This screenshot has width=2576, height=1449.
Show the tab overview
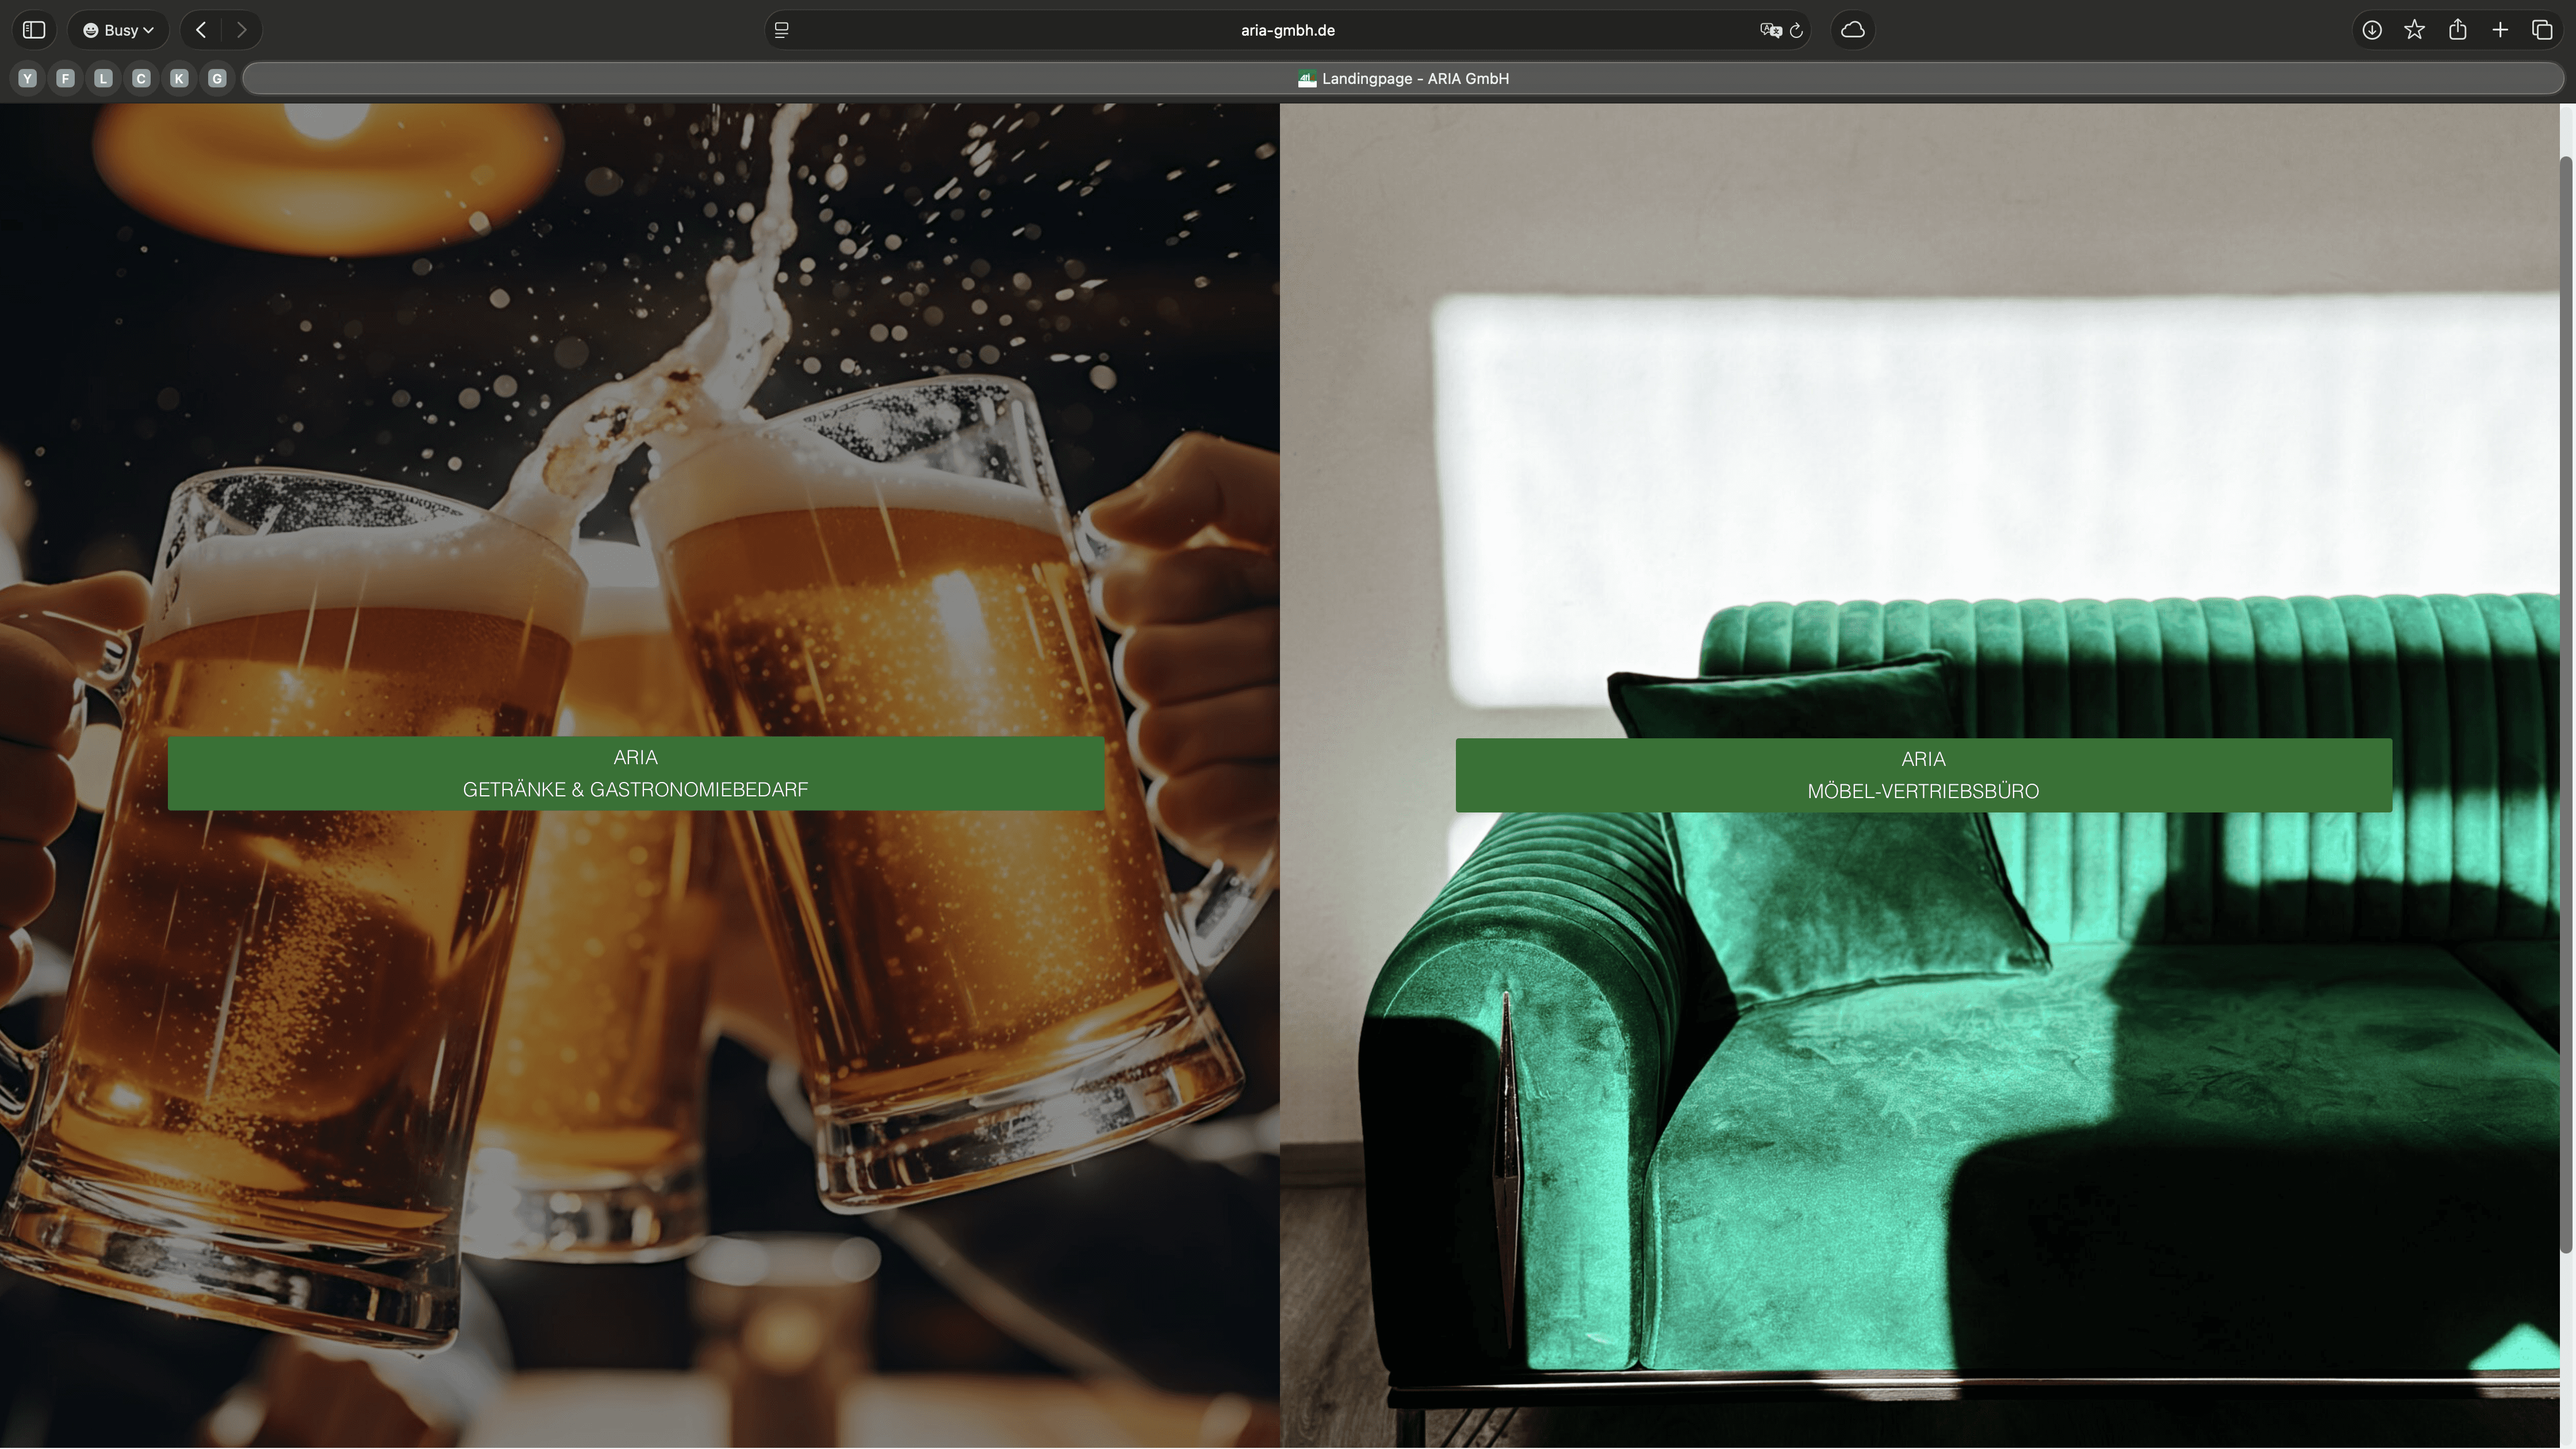click(x=2542, y=30)
